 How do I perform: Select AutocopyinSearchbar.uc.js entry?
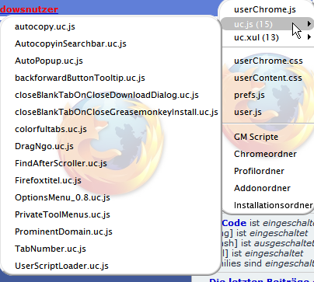71,44
